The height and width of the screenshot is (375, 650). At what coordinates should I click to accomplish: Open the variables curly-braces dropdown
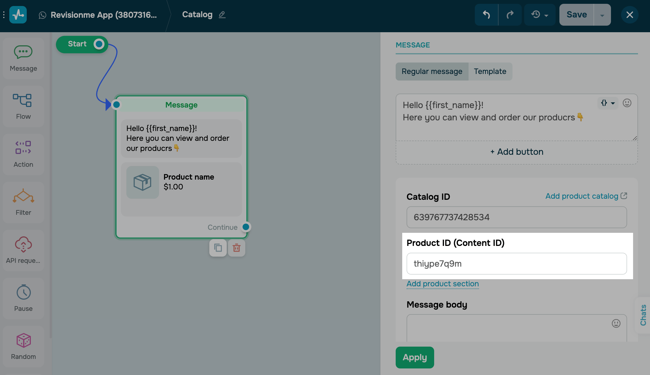[x=607, y=103]
